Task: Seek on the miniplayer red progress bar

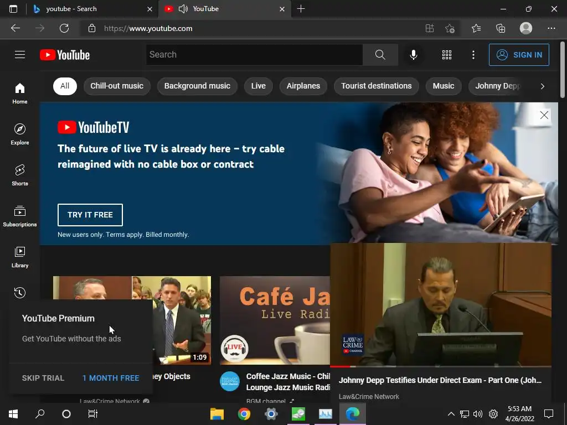Action: click(440, 366)
